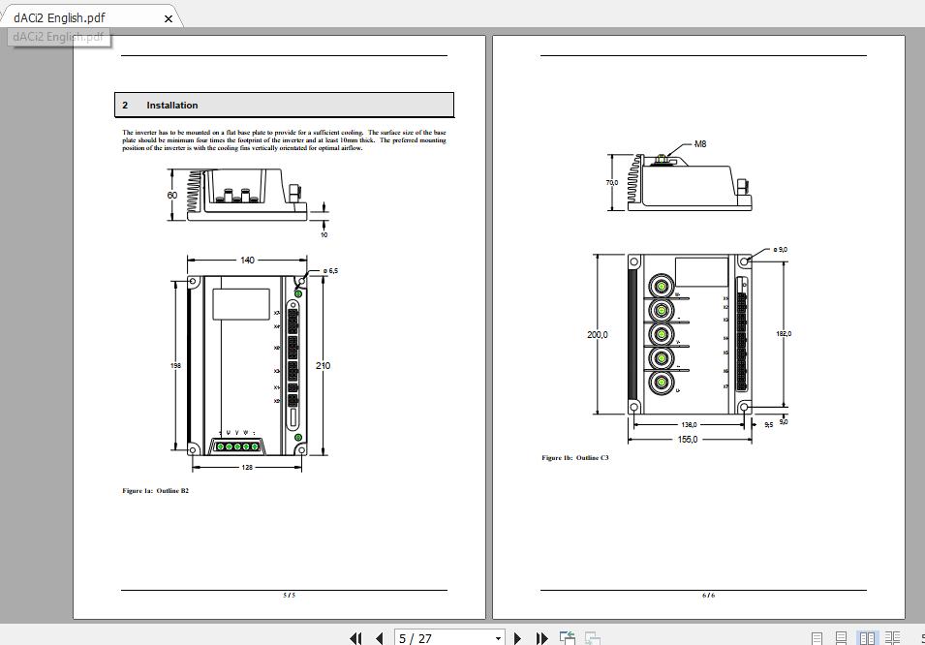Go forward to the next view
Viewport: 925px width, 645px height.
[x=591, y=638]
